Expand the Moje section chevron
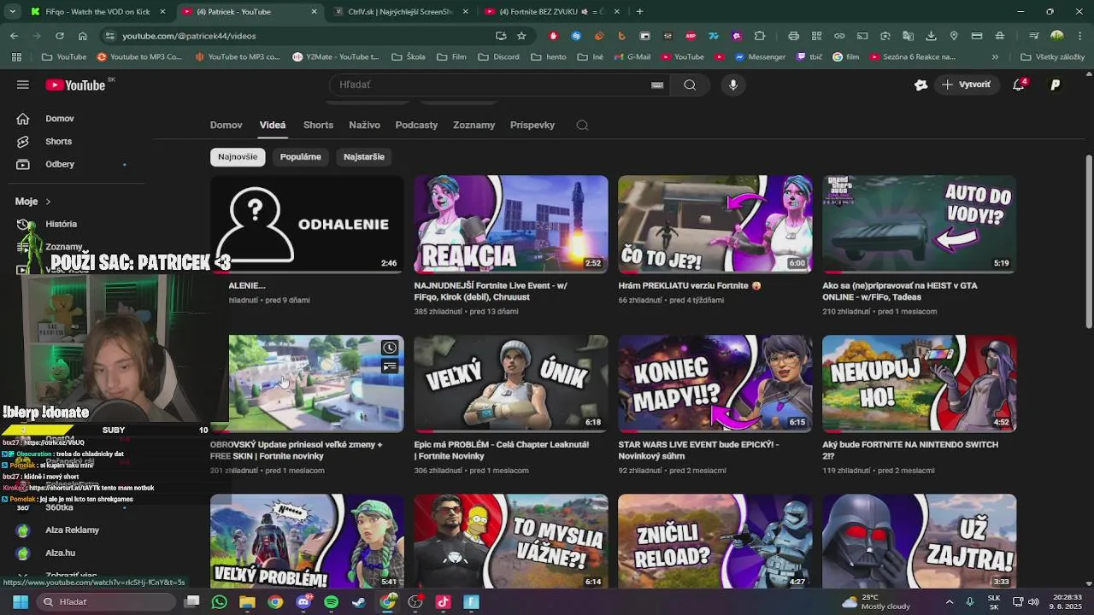Viewport: 1094px width, 615px height. point(48,202)
